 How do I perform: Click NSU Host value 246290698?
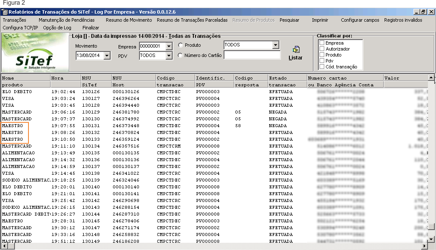[126, 201]
